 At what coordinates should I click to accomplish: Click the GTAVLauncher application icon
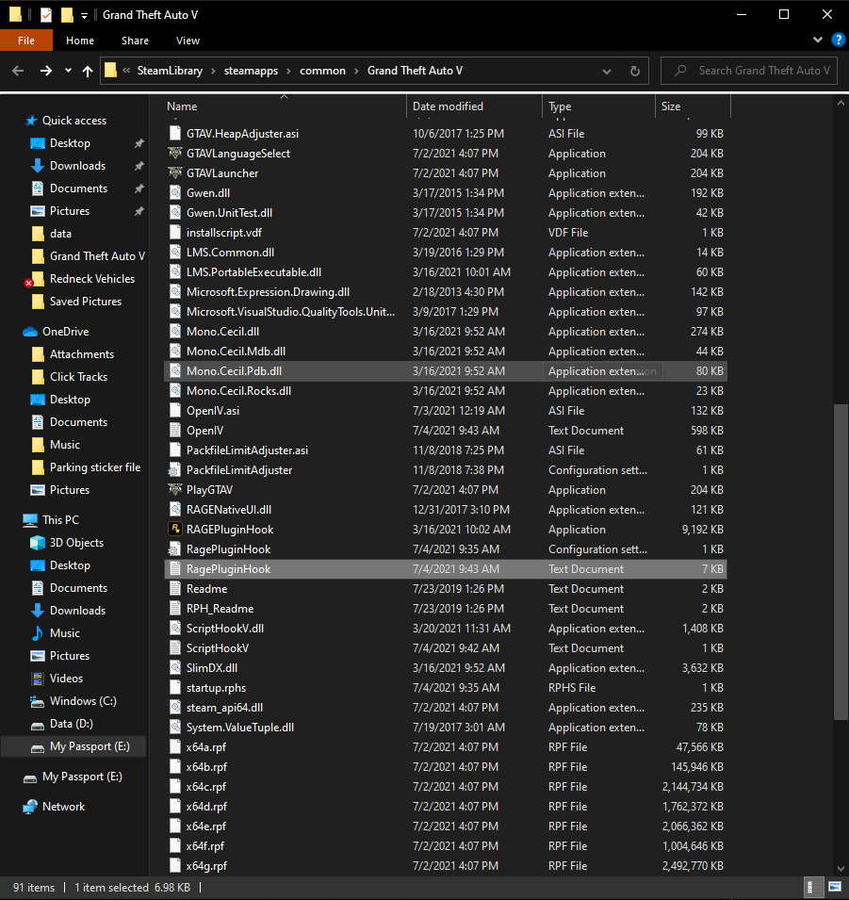175,173
